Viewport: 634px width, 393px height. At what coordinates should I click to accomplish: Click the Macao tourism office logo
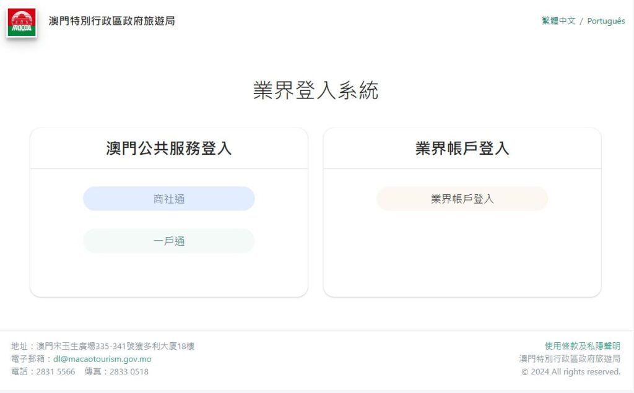(22, 23)
